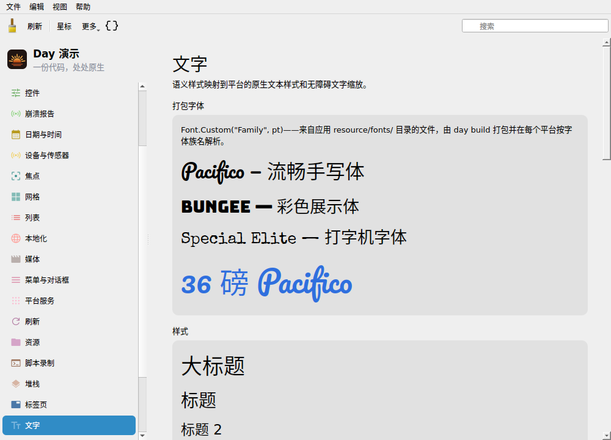Open the 帮助 menu
Viewport: 611px width, 440px height.
tap(83, 7)
